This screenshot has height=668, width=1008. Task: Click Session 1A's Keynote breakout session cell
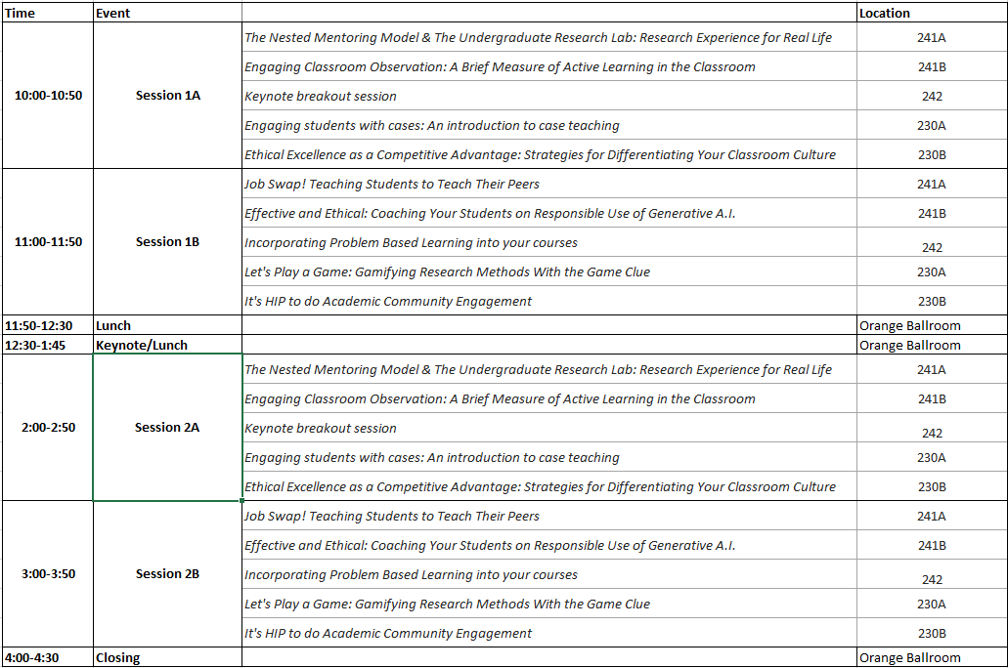coord(549,96)
